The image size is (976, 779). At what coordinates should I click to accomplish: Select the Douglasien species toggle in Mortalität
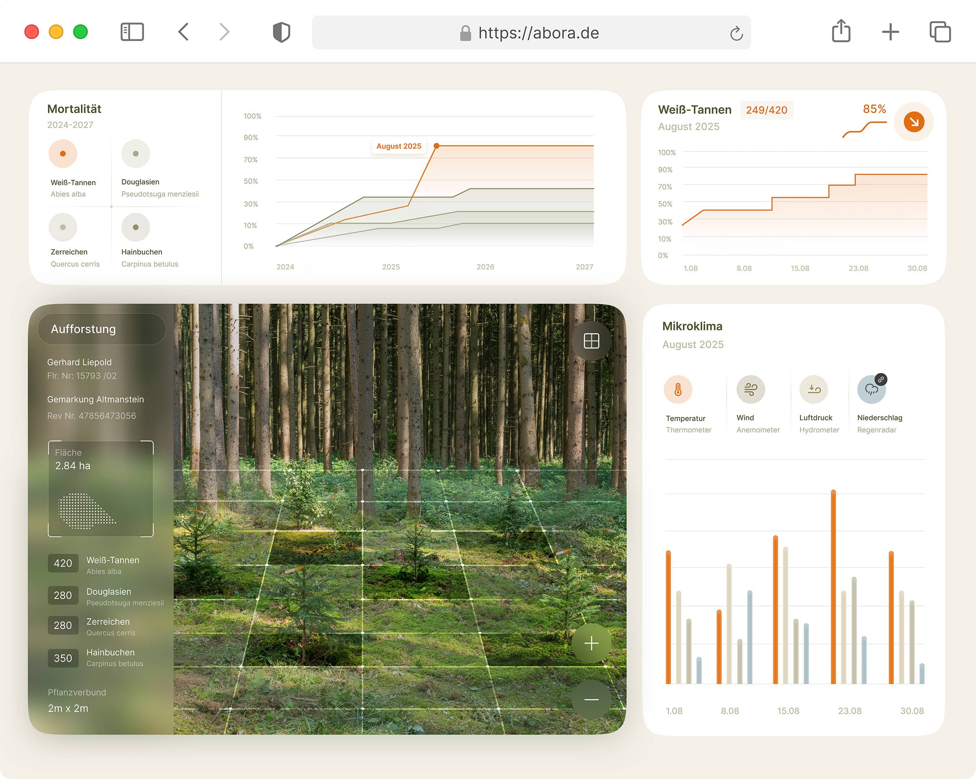point(135,153)
